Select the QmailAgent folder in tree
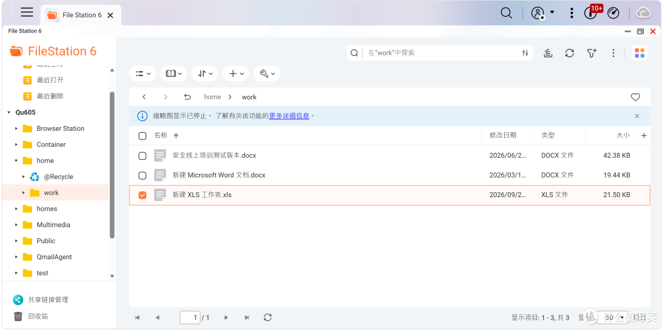Viewport: 663px width, 331px height. coord(55,257)
